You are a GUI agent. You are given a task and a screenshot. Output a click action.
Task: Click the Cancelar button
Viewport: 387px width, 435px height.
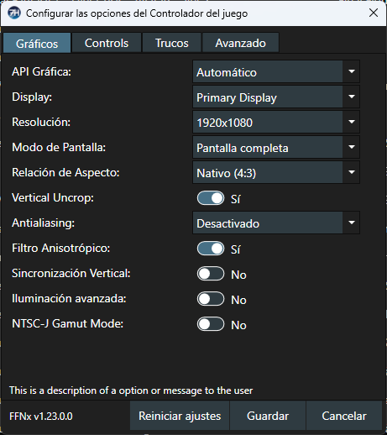(x=344, y=416)
